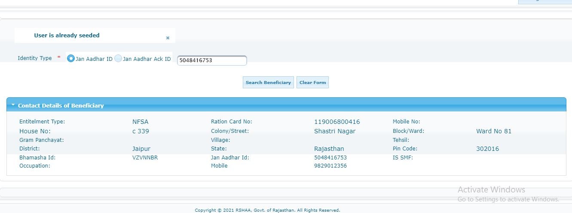Screen dimensions: 572x213
Task: Click the Clear Form button
Action: click(x=312, y=82)
